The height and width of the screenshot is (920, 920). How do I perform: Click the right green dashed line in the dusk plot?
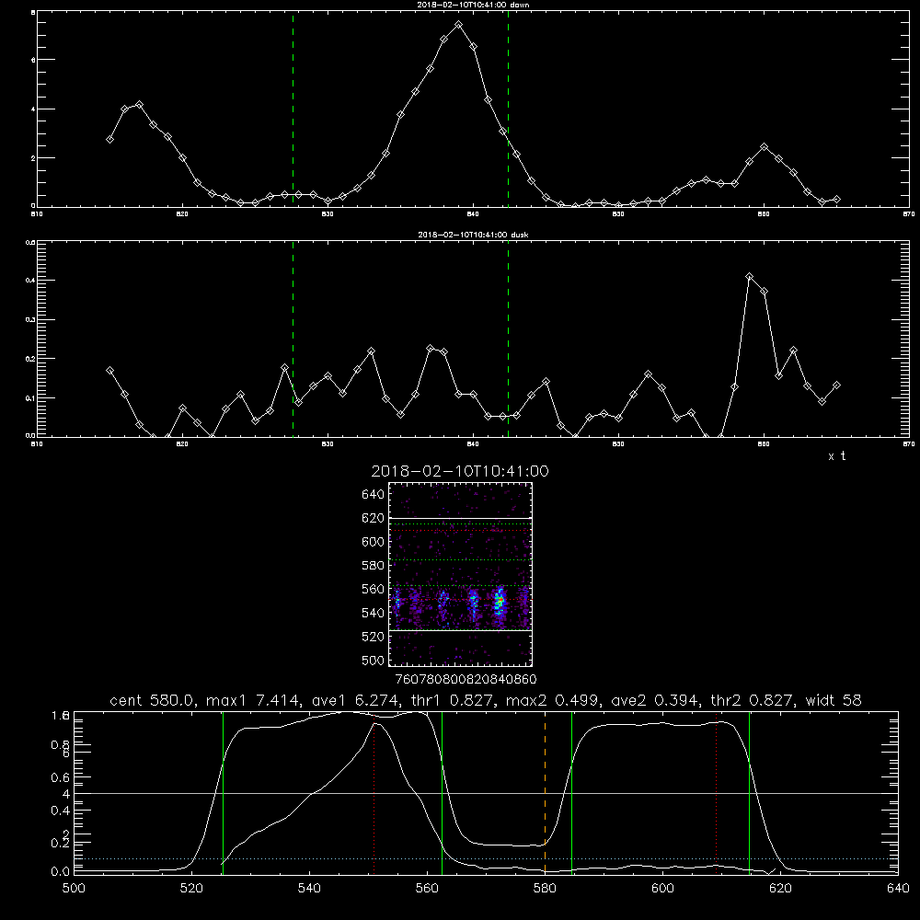(x=508, y=339)
